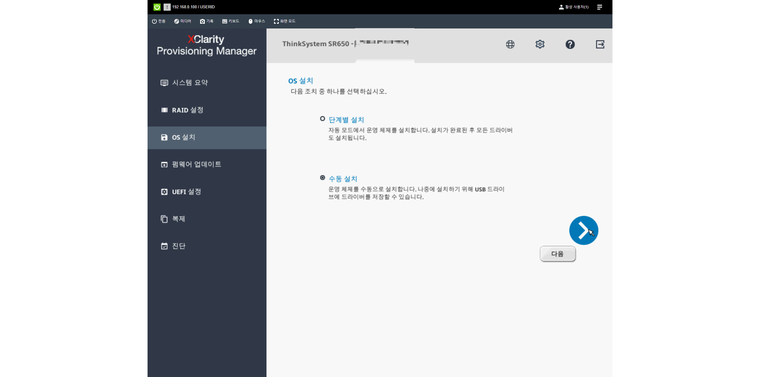Image resolution: width=760 pixels, height=377 pixels.
Task: Open the hamburger menu at top right
Action: 599,7
